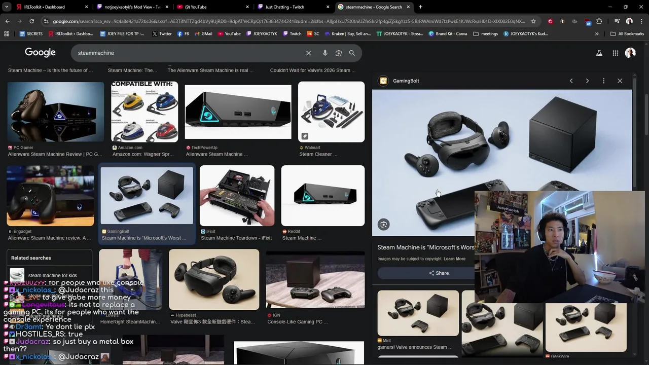The image size is (649, 365).
Task: Open iFixit Steam Machine Teardown image
Action: [x=237, y=196]
